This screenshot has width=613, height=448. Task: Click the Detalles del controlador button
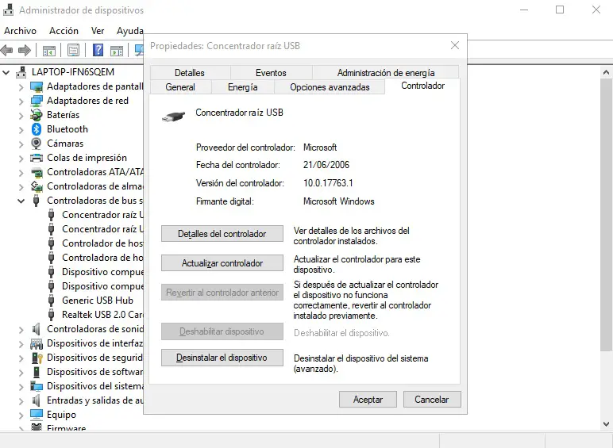tap(222, 234)
